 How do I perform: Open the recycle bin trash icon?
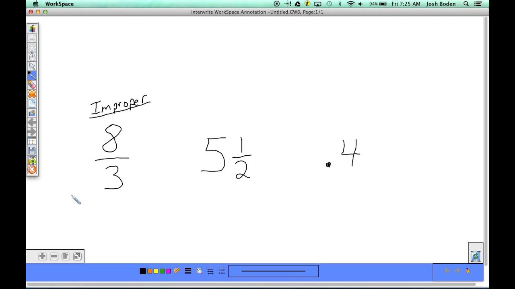(476, 256)
